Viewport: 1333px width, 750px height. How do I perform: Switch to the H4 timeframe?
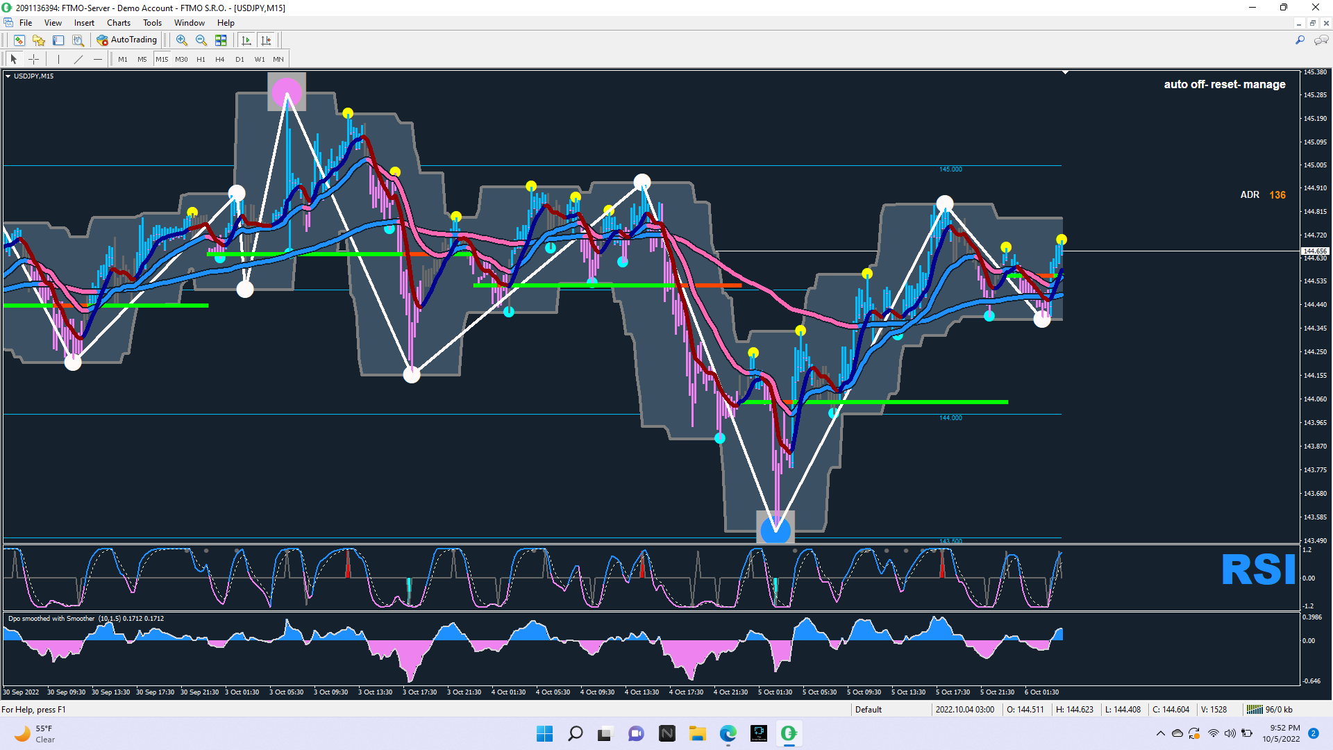tap(219, 59)
